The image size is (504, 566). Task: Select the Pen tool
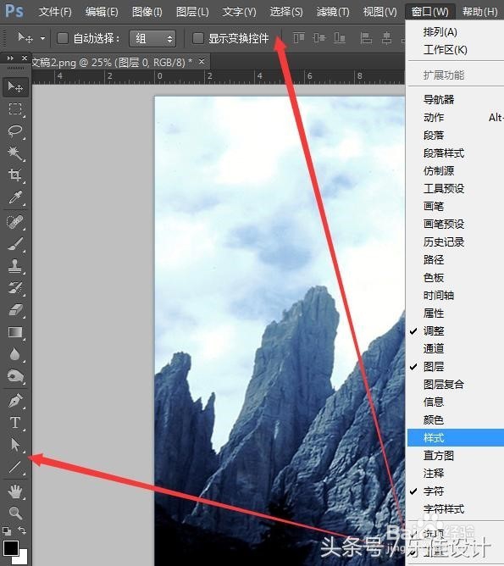pos(15,401)
